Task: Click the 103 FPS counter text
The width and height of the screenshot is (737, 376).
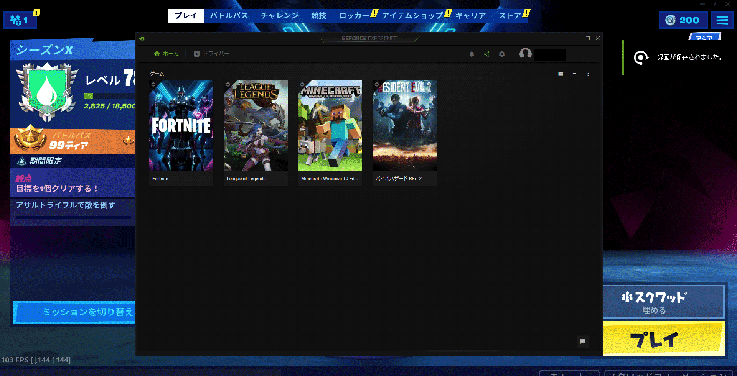Action: [x=36, y=360]
